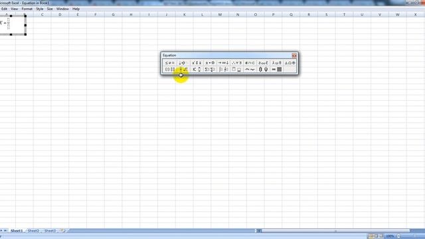
Task: Click the scroll left arrow of horizontal scrollbar
Action: (x=259, y=231)
